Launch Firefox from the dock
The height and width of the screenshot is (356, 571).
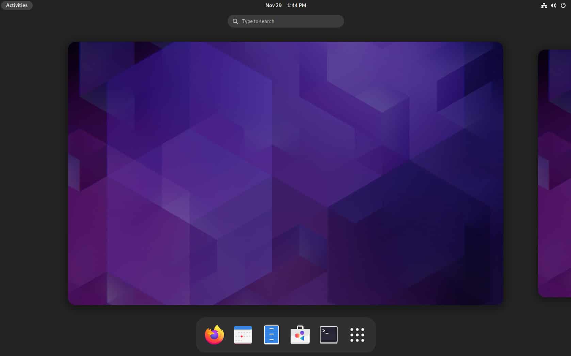pyautogui.click(x=214, y=335)
